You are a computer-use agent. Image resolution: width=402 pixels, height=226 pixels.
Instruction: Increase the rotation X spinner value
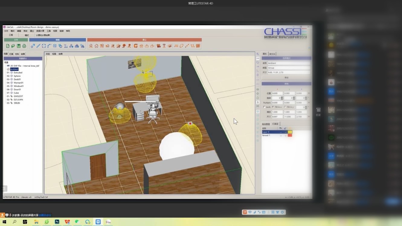pyautogui.click(x=282, y=97)
